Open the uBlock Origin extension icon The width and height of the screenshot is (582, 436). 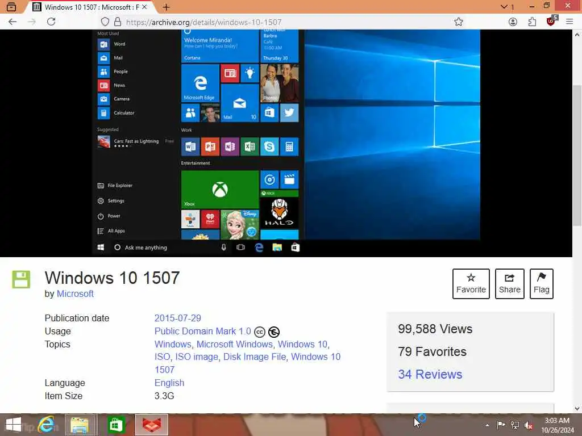click(x=551, y=21)
